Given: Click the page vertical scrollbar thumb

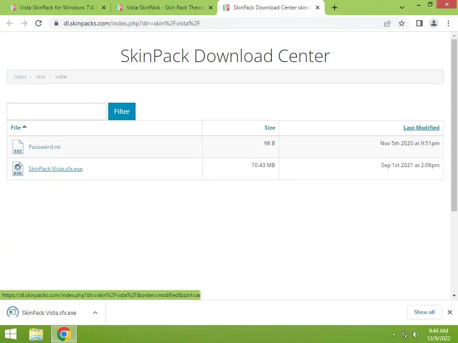Looking at the screenshot, I should point(454,125).
